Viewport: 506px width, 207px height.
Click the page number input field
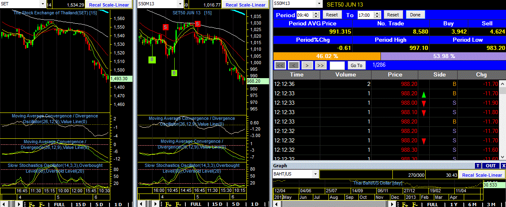coord(337,65)
